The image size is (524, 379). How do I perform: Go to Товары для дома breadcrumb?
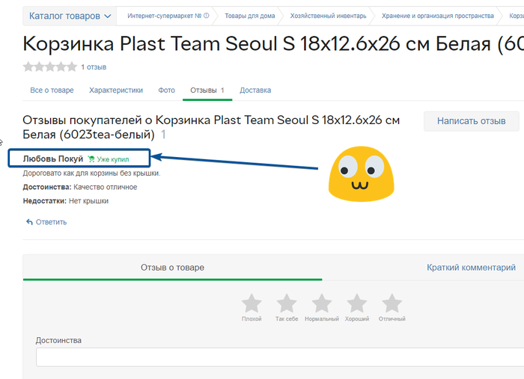[x=249, y=16]
